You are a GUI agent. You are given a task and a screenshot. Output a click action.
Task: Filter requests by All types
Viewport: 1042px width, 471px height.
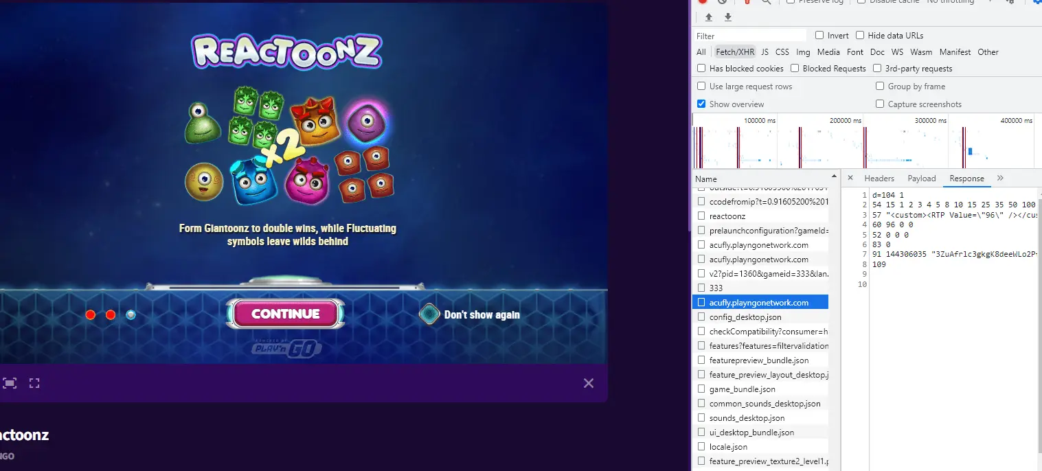pyautogui.click(x=701, y=51)
